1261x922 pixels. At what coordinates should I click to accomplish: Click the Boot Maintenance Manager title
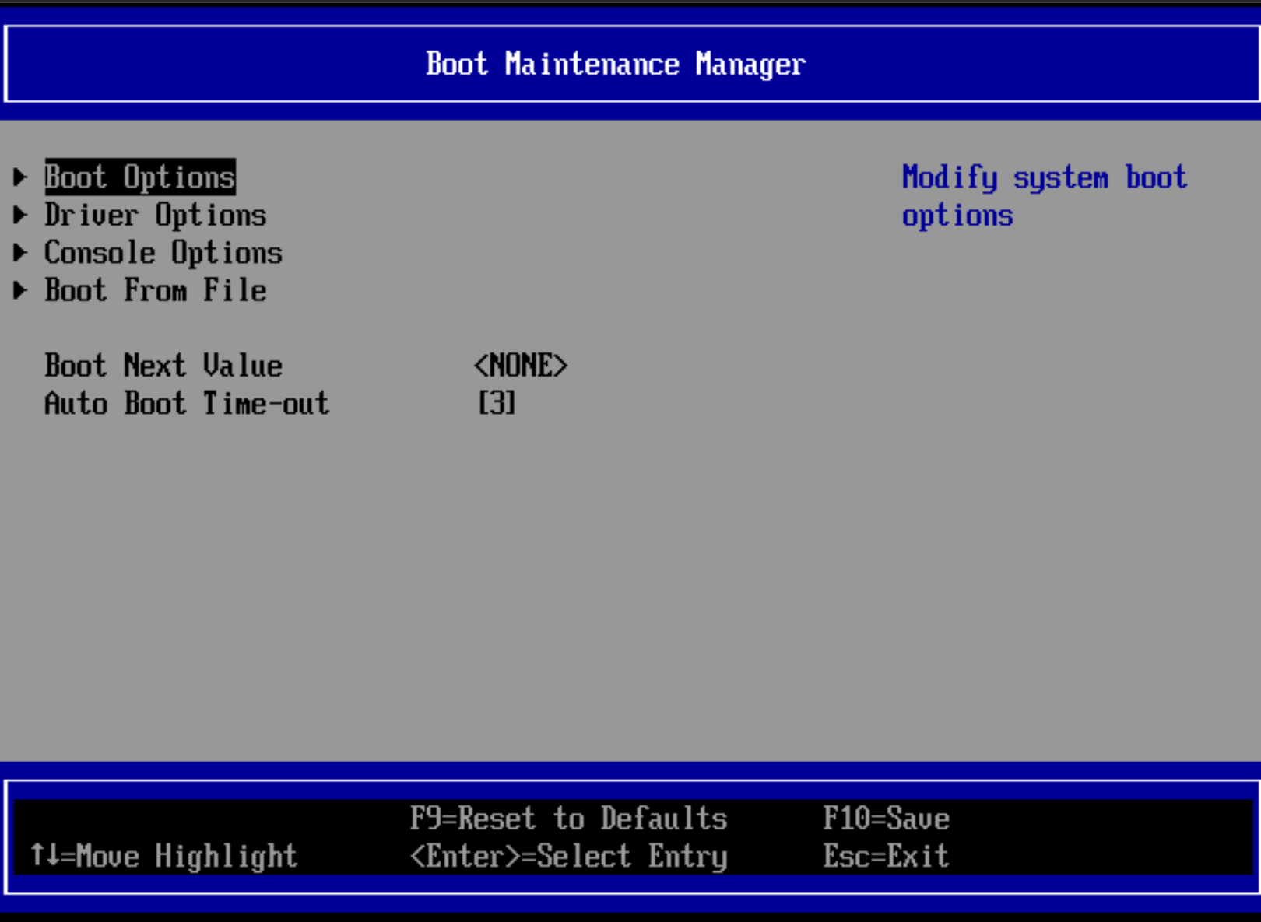coord(616,64)
